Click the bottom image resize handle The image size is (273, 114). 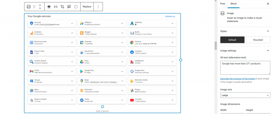pos(102,107)
